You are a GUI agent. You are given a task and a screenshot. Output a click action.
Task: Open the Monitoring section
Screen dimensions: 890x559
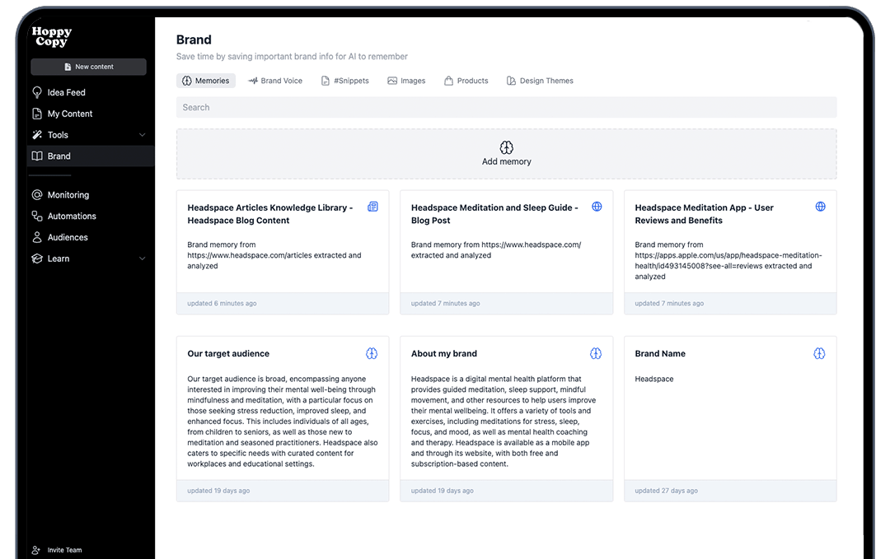pyautogui.click(x=68, y=195)
